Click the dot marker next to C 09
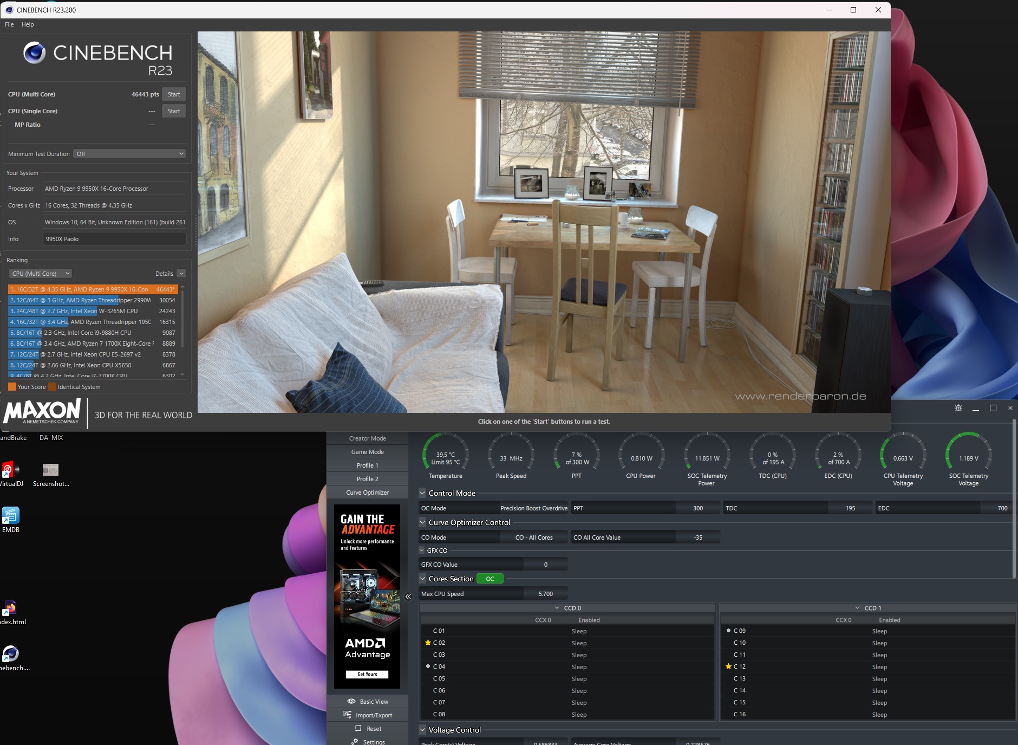The image size is (1018, 745). click(728, 631)
